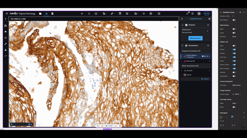
Task: Toggle the Details switch
Action: click(234, 50)
